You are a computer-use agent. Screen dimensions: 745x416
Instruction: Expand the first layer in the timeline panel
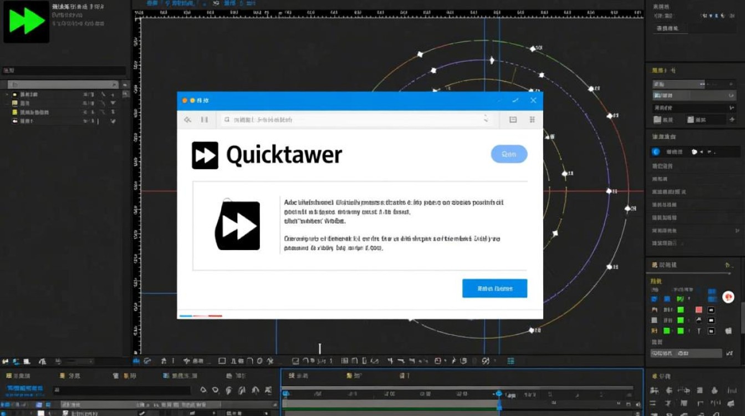31,412
